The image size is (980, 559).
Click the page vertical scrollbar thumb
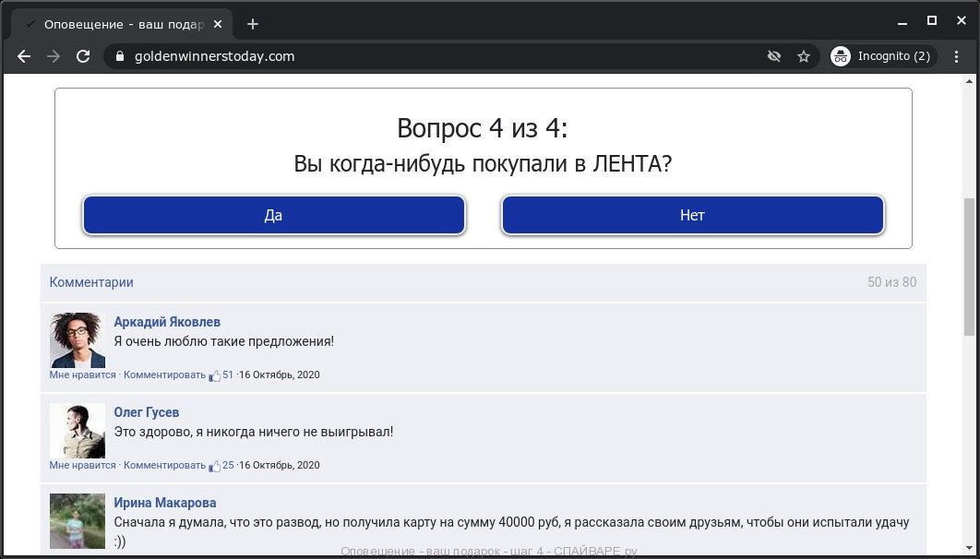point(969,268)
